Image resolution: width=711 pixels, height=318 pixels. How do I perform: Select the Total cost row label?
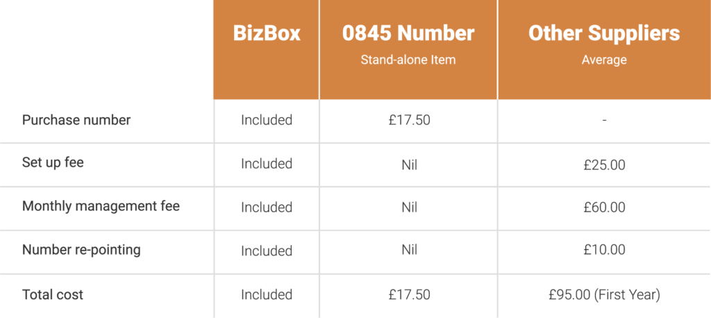tap(53, 294)
